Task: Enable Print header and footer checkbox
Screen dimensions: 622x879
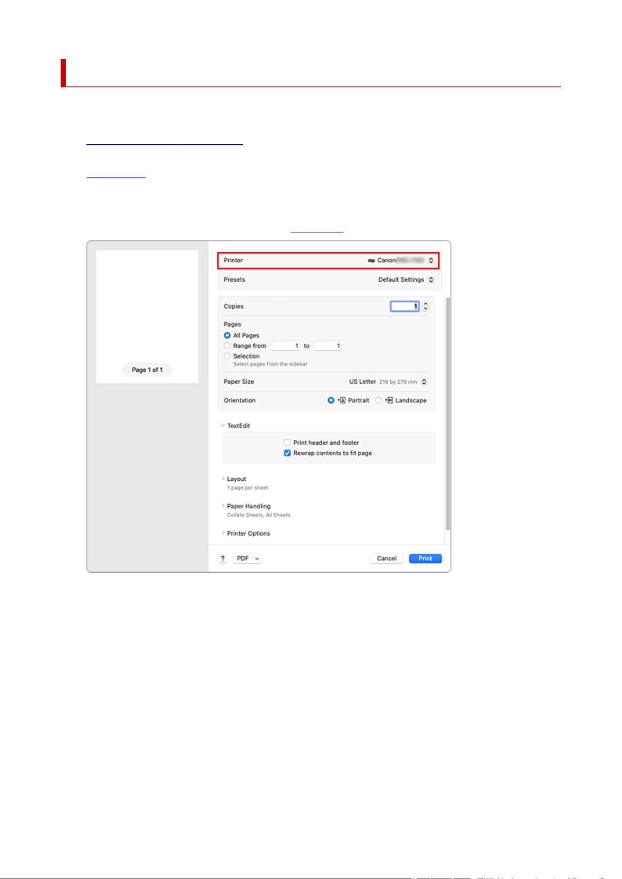Action: (287, 442)
